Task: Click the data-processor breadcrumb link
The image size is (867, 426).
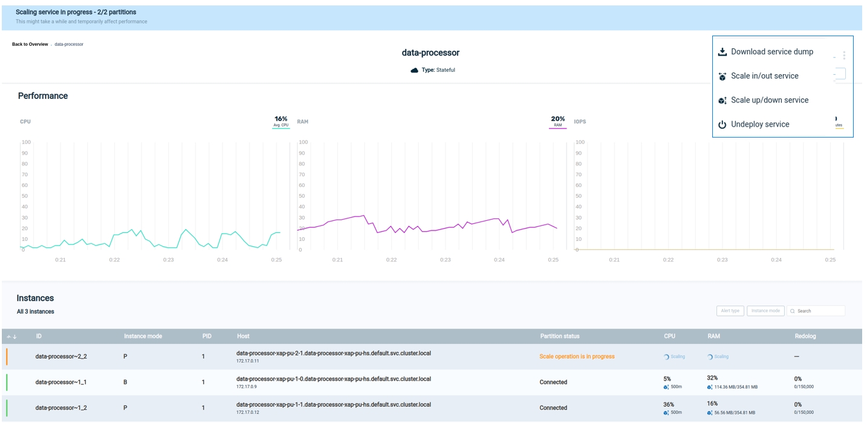Action: pos(69,44)
